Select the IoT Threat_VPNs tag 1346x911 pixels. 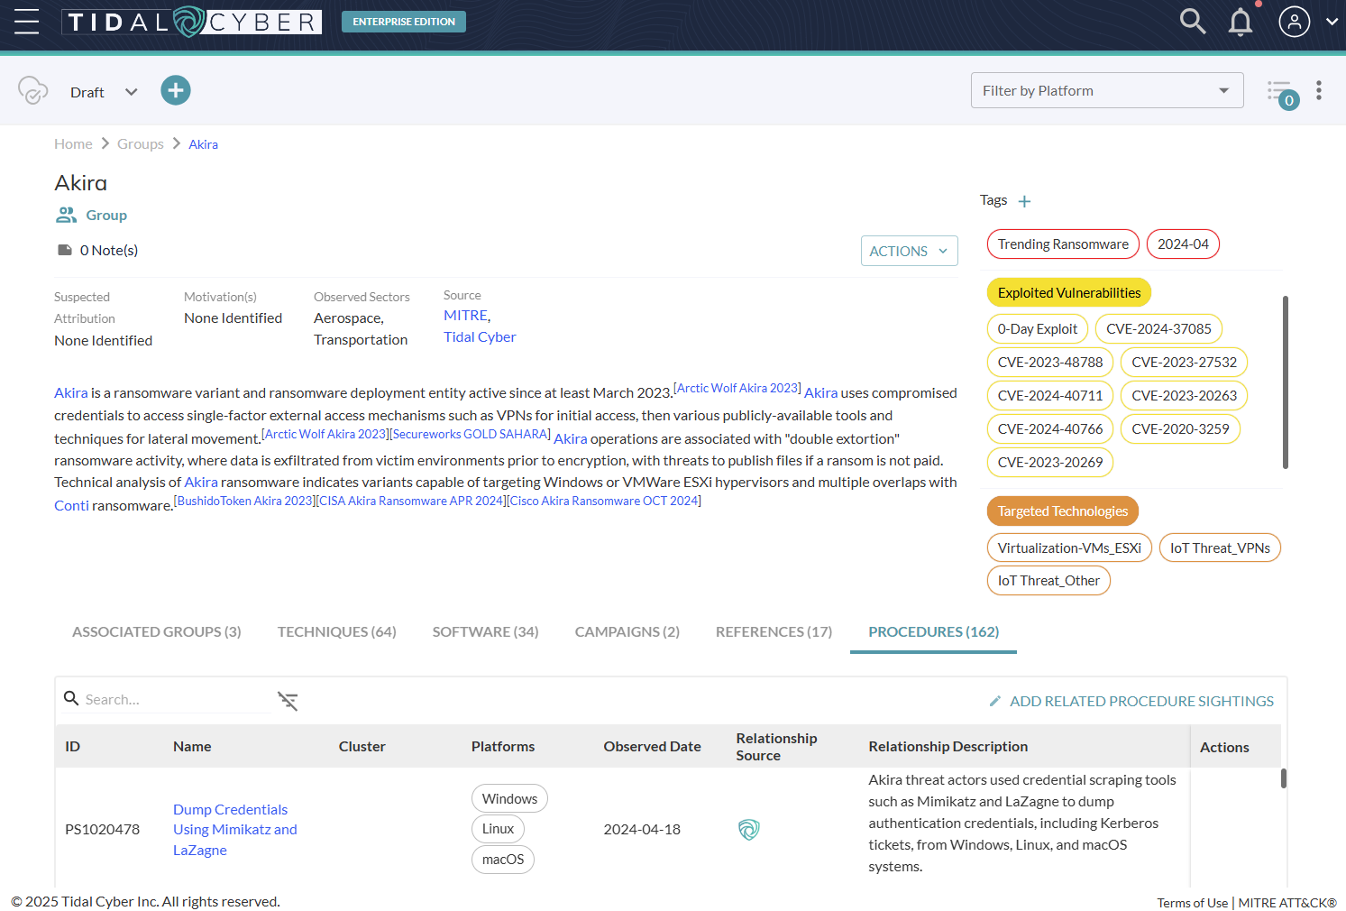[1220, 548]
